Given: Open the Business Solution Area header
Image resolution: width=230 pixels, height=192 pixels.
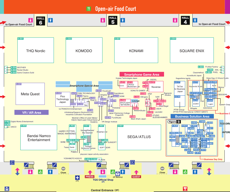Looking at the screenshot, I should pyautogui.click(x=192, y=116).
